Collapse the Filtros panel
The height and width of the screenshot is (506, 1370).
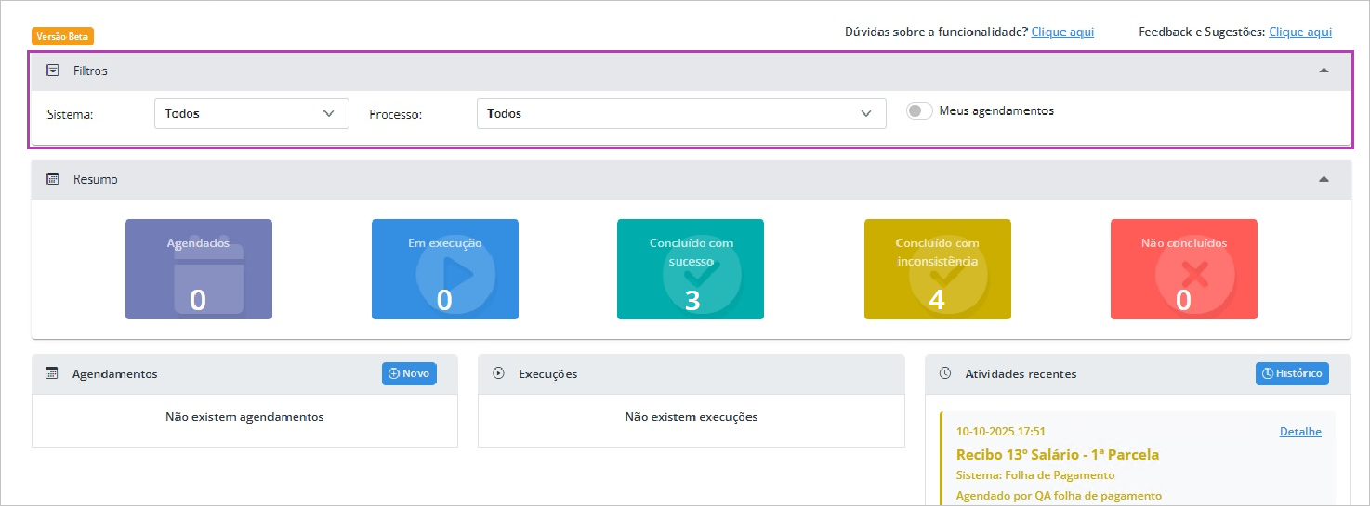click(x=1324, y=71)
